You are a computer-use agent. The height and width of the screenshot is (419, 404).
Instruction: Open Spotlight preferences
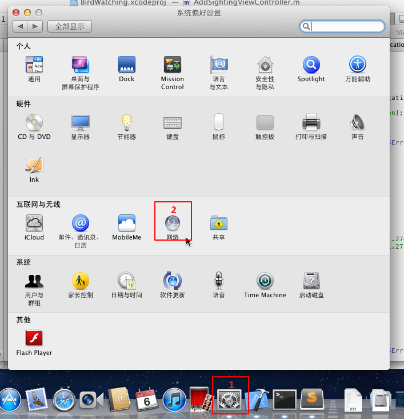(311, 69)
